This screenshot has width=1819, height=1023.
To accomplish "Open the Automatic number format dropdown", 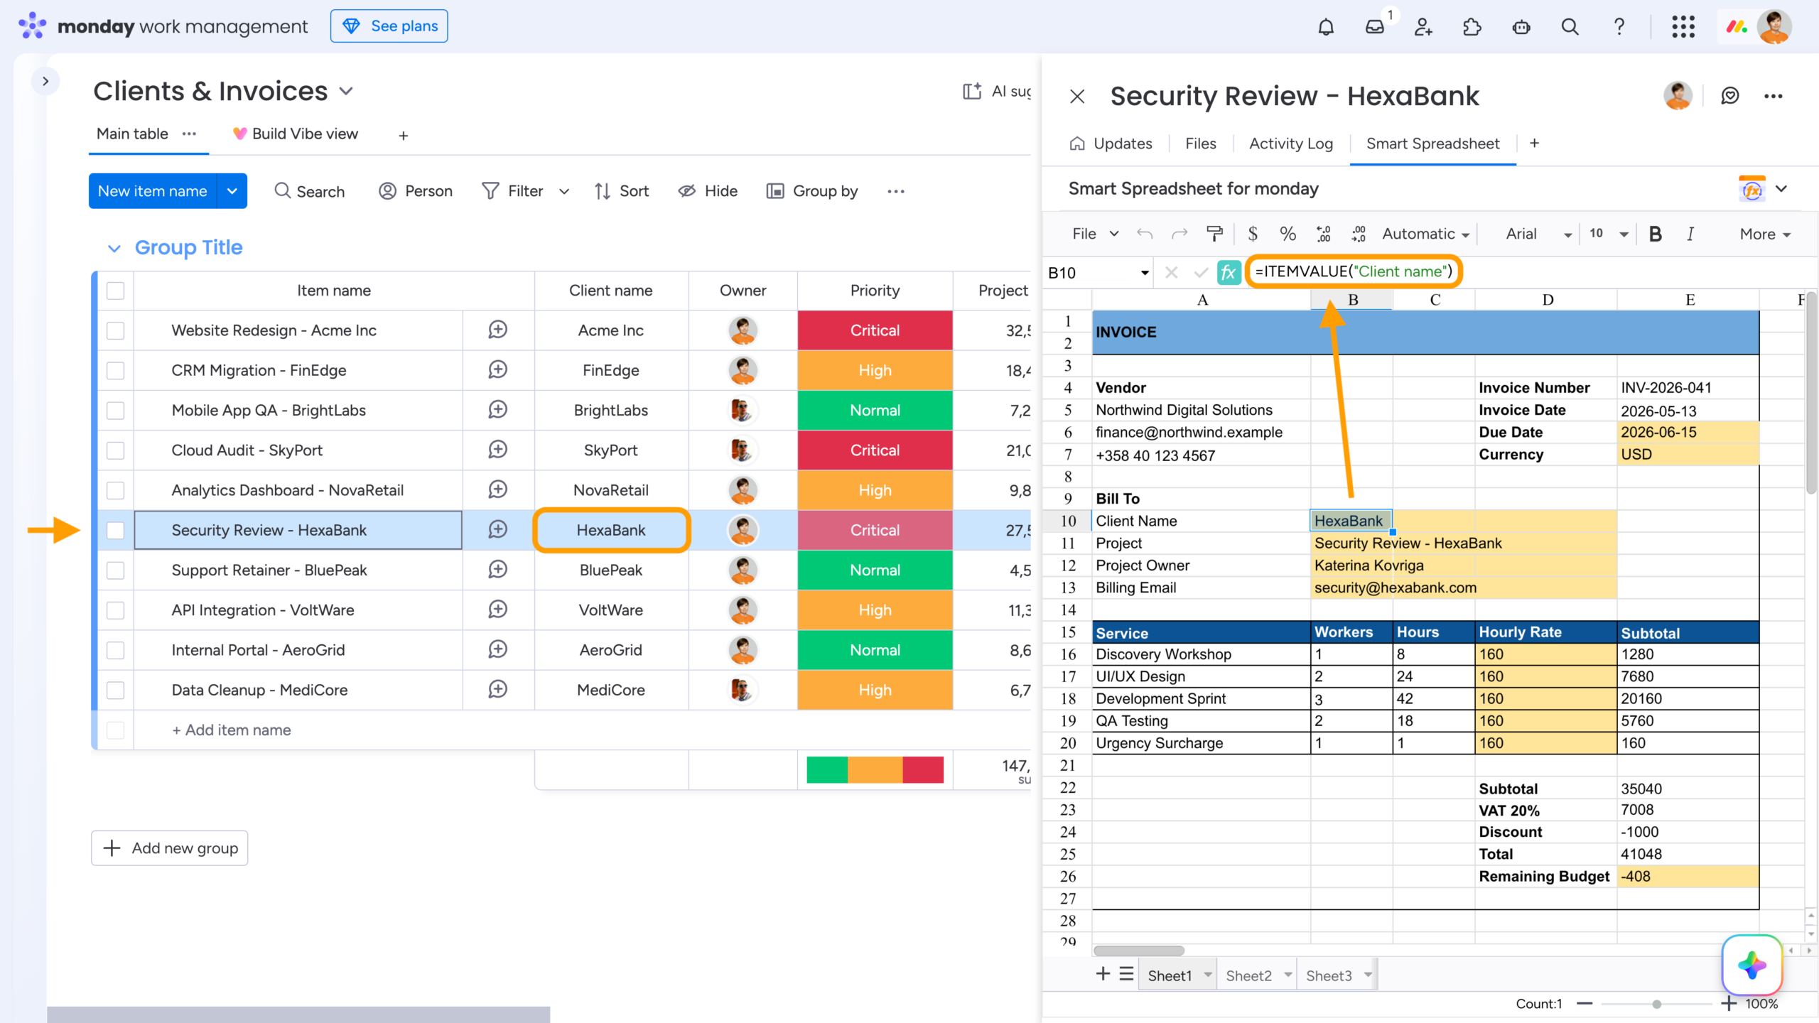I will (1425, 234).
